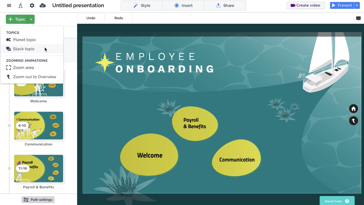Open the hamburger main menu

(x=9, y=5)
